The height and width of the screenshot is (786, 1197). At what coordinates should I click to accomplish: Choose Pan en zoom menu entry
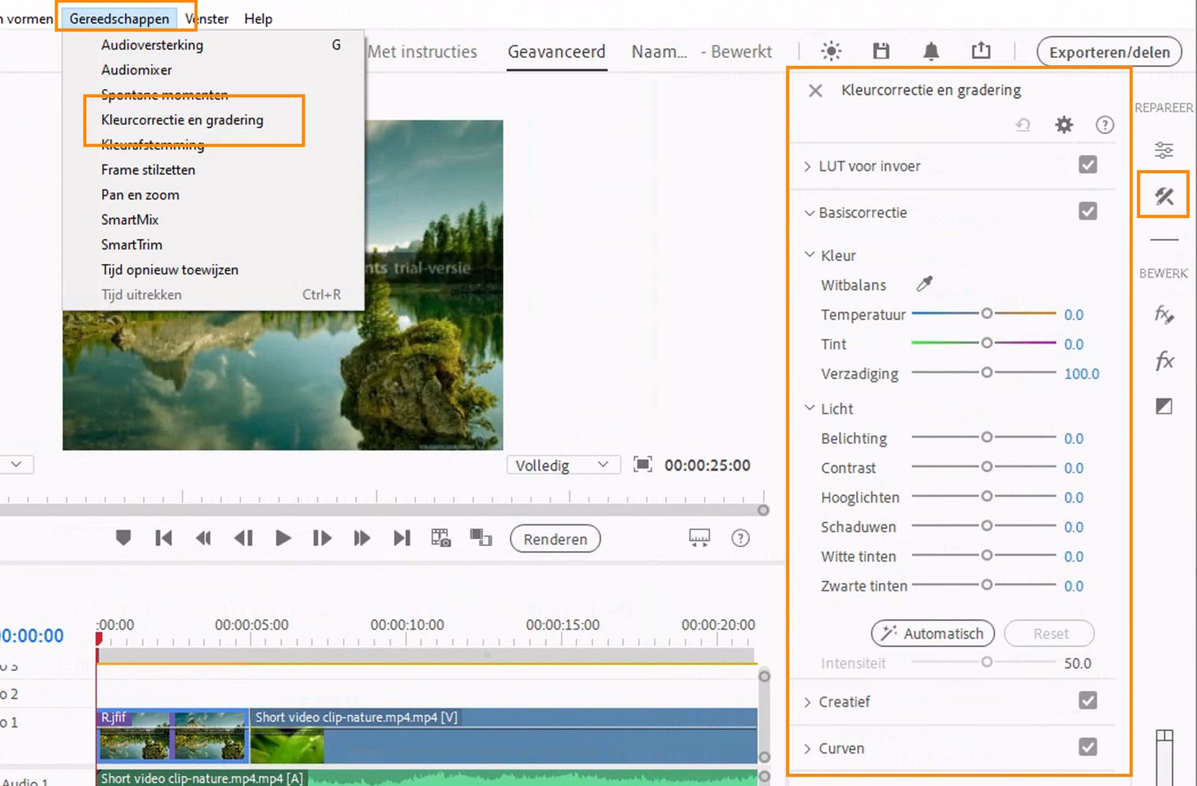pyautogui.click(x=213, y=194)
